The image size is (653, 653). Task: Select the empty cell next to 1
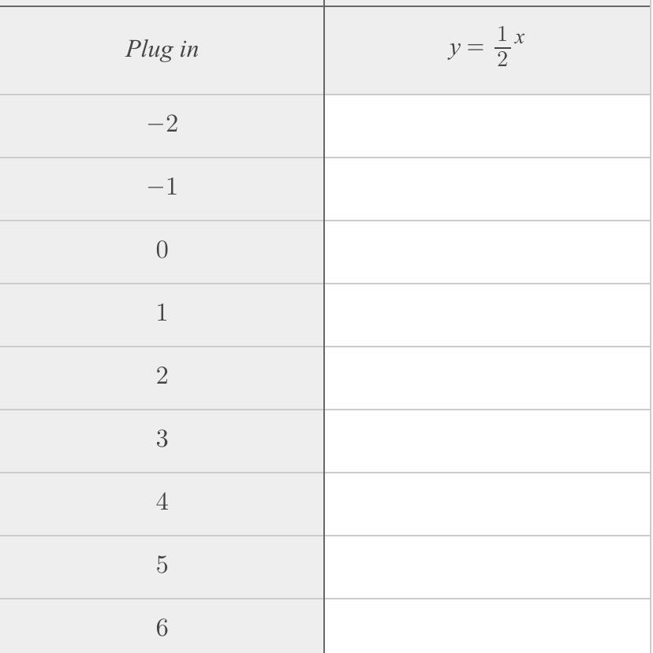coord(487,315)
